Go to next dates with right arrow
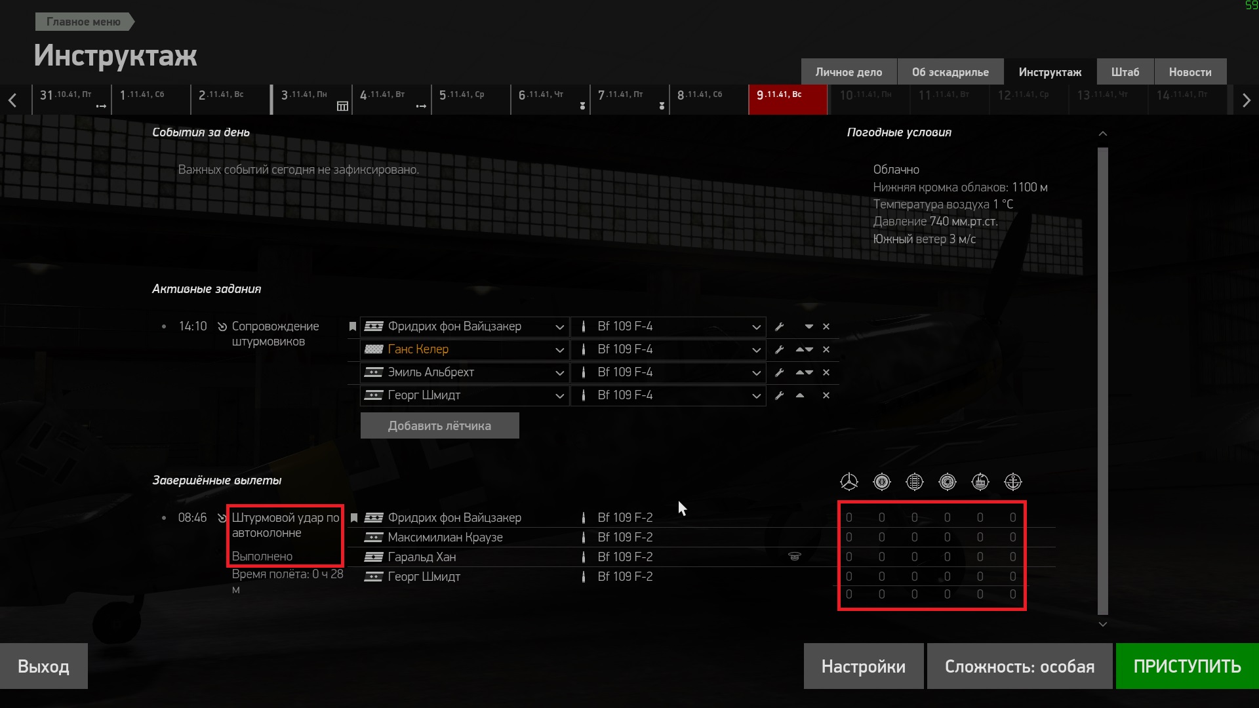Viewport: 1259px width, 708px height. (x=1246, y=100)
